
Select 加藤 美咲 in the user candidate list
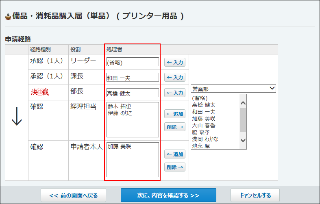204,119
